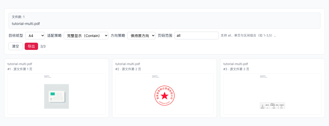Click the red company stamp on page 2

164,96
